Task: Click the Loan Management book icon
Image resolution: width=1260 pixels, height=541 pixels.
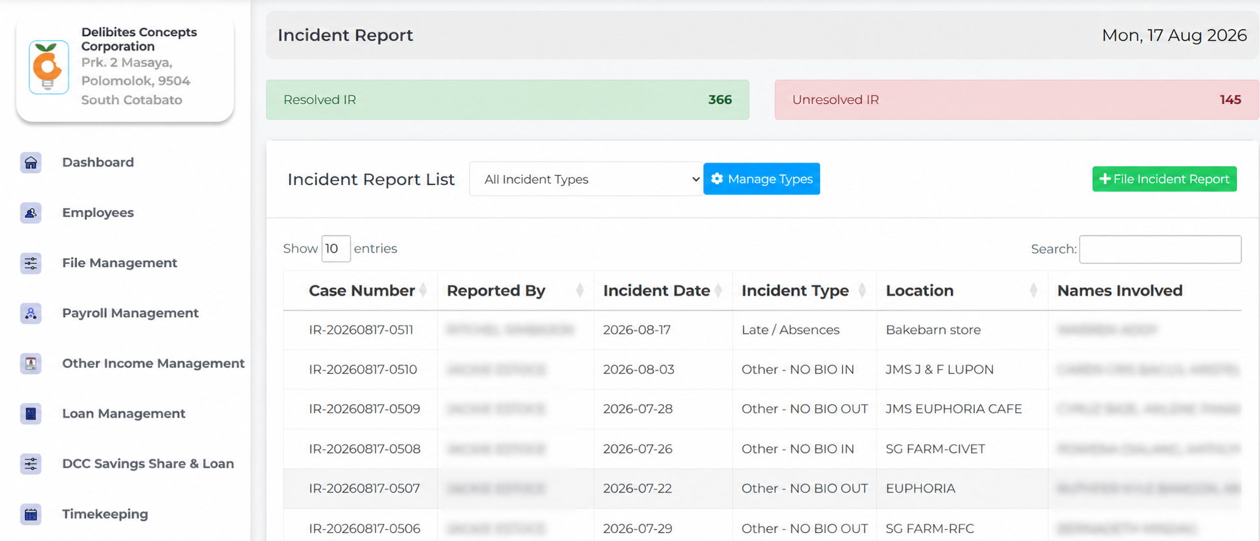Action: pos(31,413)
